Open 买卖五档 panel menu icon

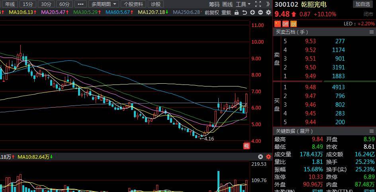click(371, 32)
